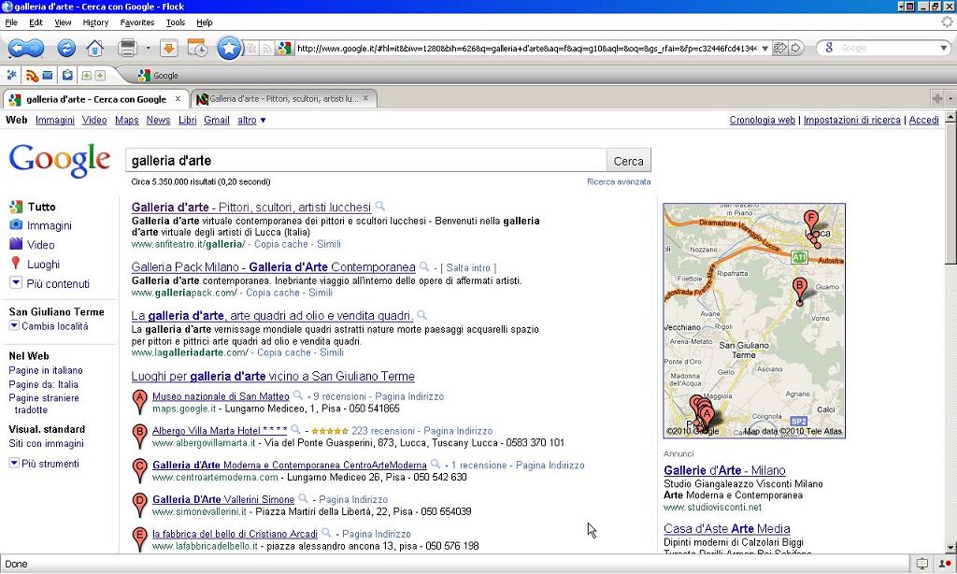This screenshot has height=574, width=957.
Task: Open the History menu
Action: (95, 22)
